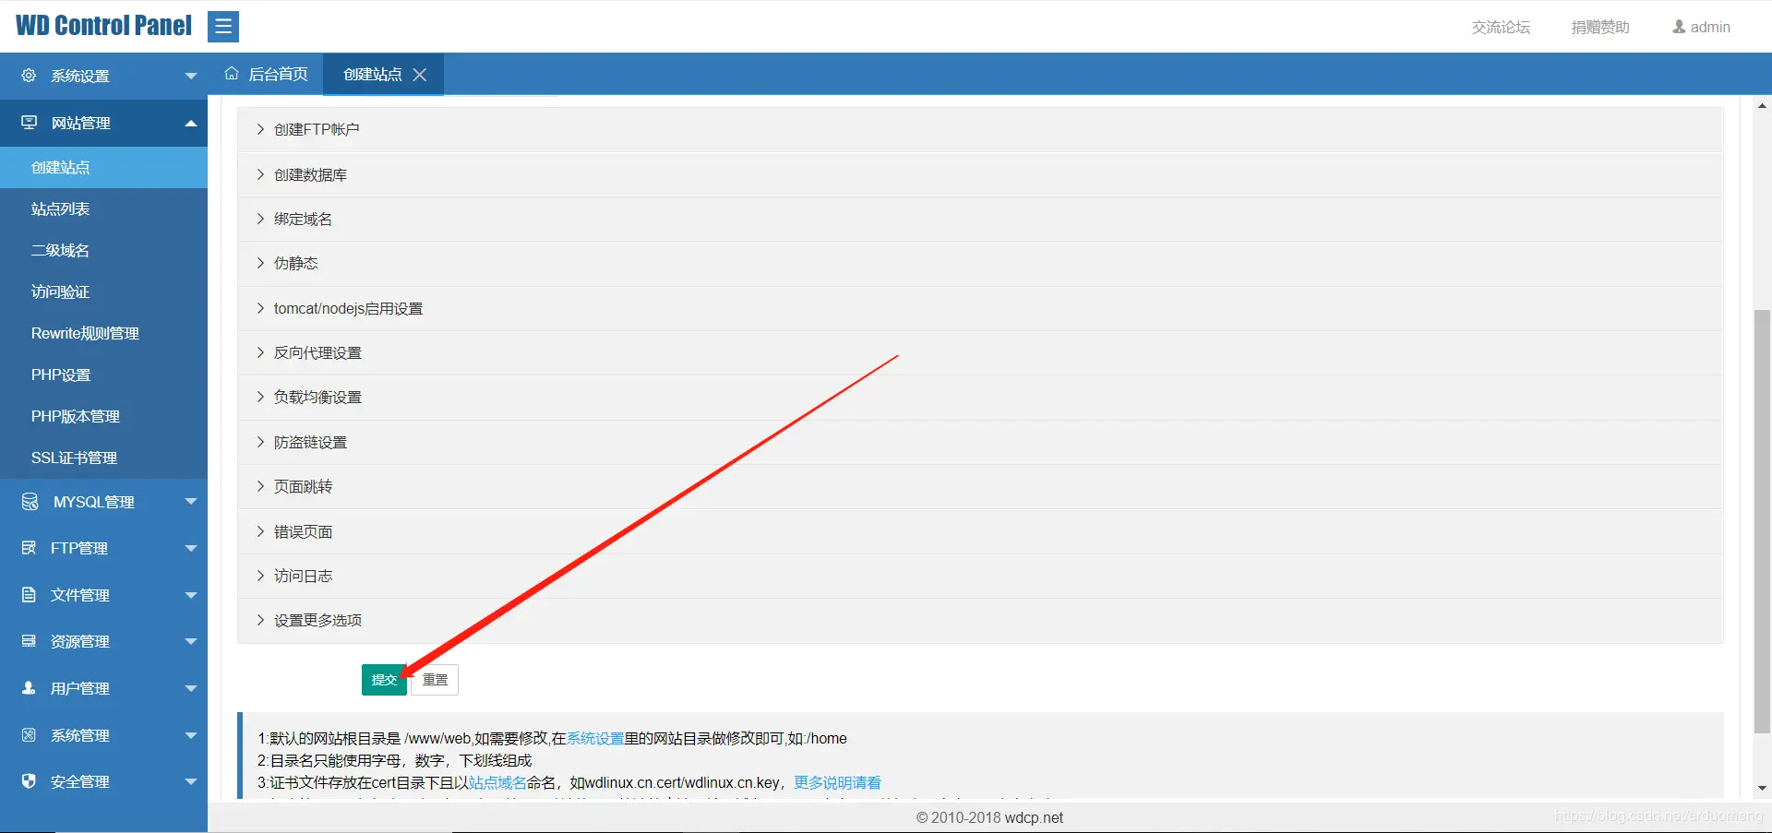Image resolution: width=1772 pixels, height=833 pixels.
Task: Open the admin account menu
Action: coord(1702,27)
